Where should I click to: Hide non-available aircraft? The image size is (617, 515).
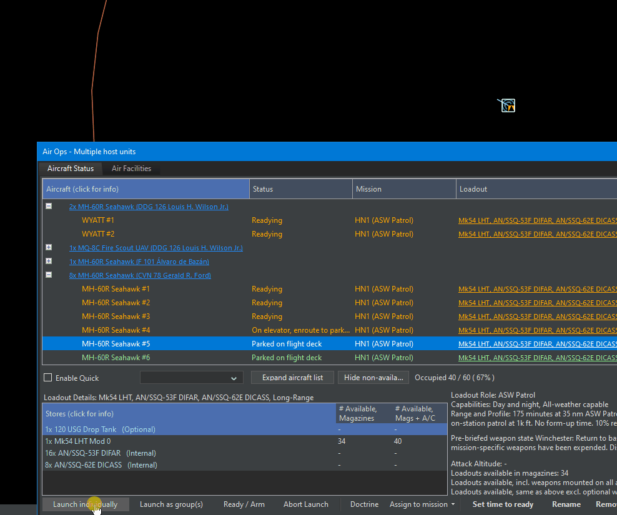373,378
